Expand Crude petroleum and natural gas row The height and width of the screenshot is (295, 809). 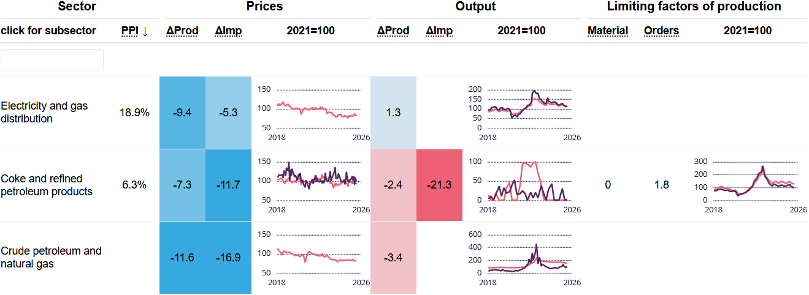[x=51, y=258]
